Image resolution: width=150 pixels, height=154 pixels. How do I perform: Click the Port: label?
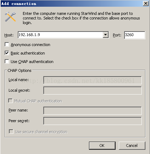(117, 35)
